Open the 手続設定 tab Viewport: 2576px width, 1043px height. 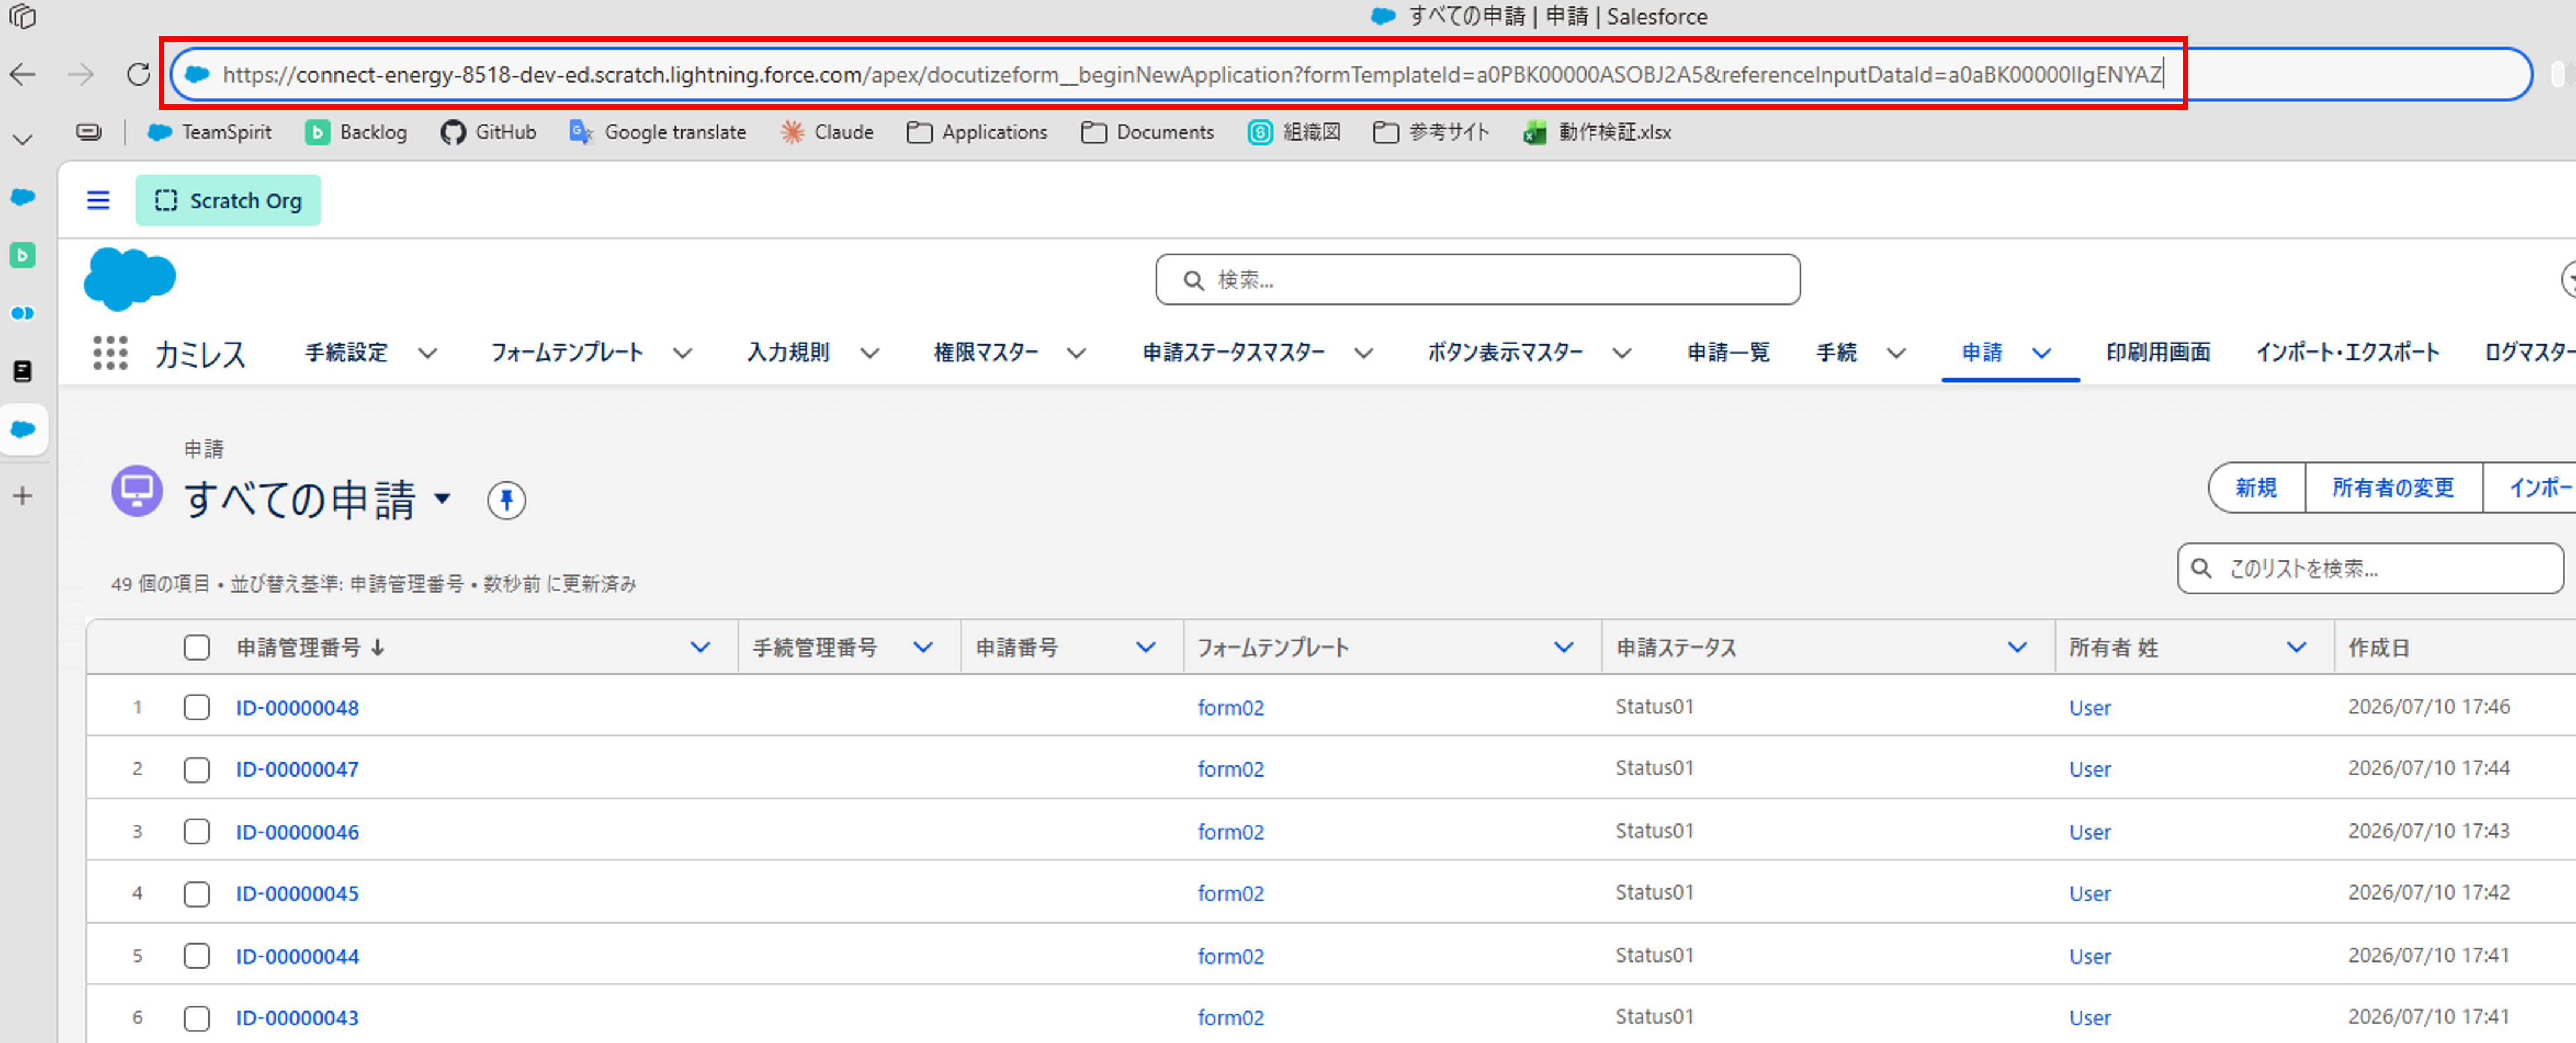(346, 352)
